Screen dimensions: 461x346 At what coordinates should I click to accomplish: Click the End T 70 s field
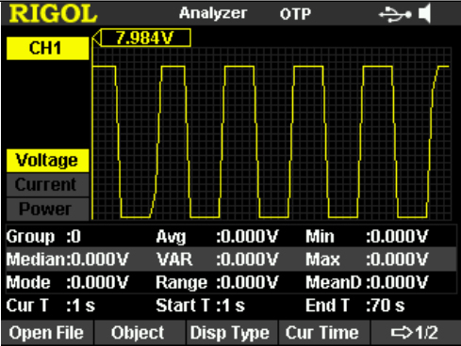coord(355,306)
